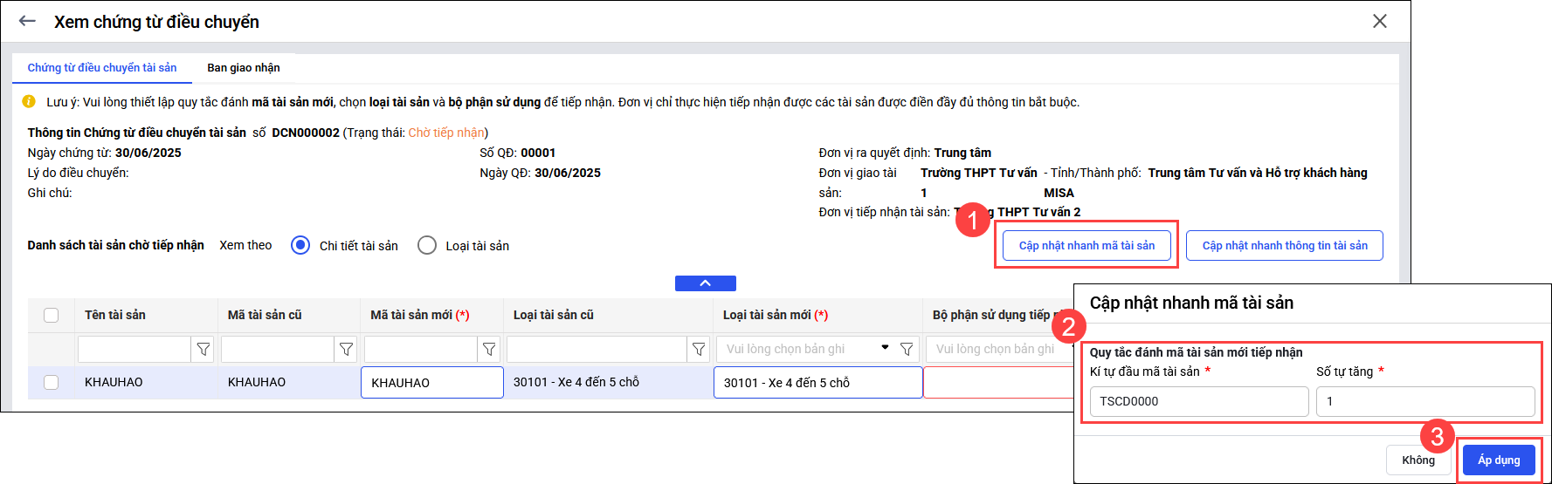Click the Kí tự đầu mã tài sản field
Image resolution: width=1552 pixels, height=484 pixels.
[1198, 401]
